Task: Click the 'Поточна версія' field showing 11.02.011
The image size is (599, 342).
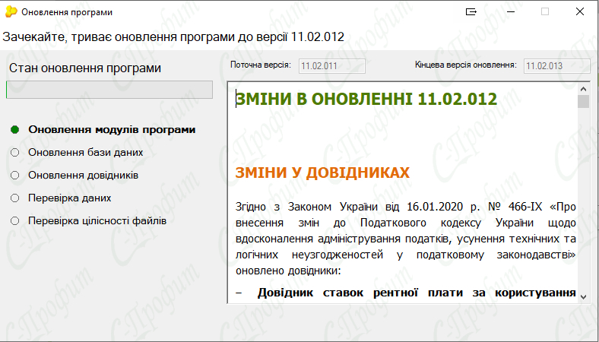Action: pos(331,65)
